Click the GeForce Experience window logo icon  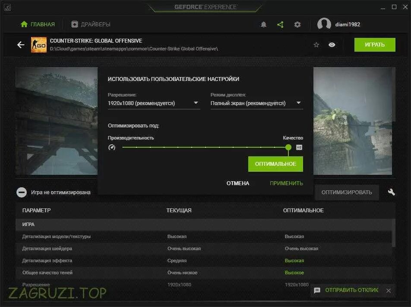pyautogui.click(x=7, y=7)
